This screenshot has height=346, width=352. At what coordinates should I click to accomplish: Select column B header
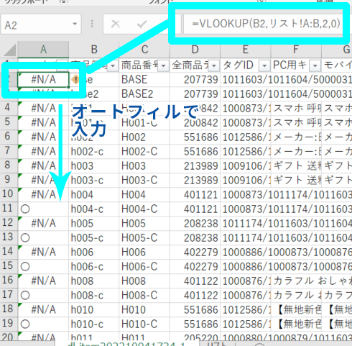94,50
